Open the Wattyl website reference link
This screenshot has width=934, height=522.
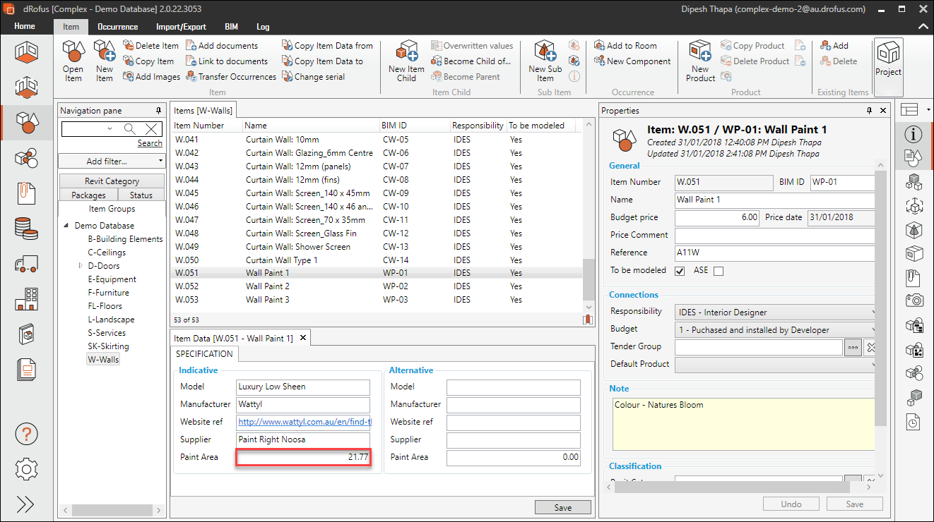tap(303, 422)
